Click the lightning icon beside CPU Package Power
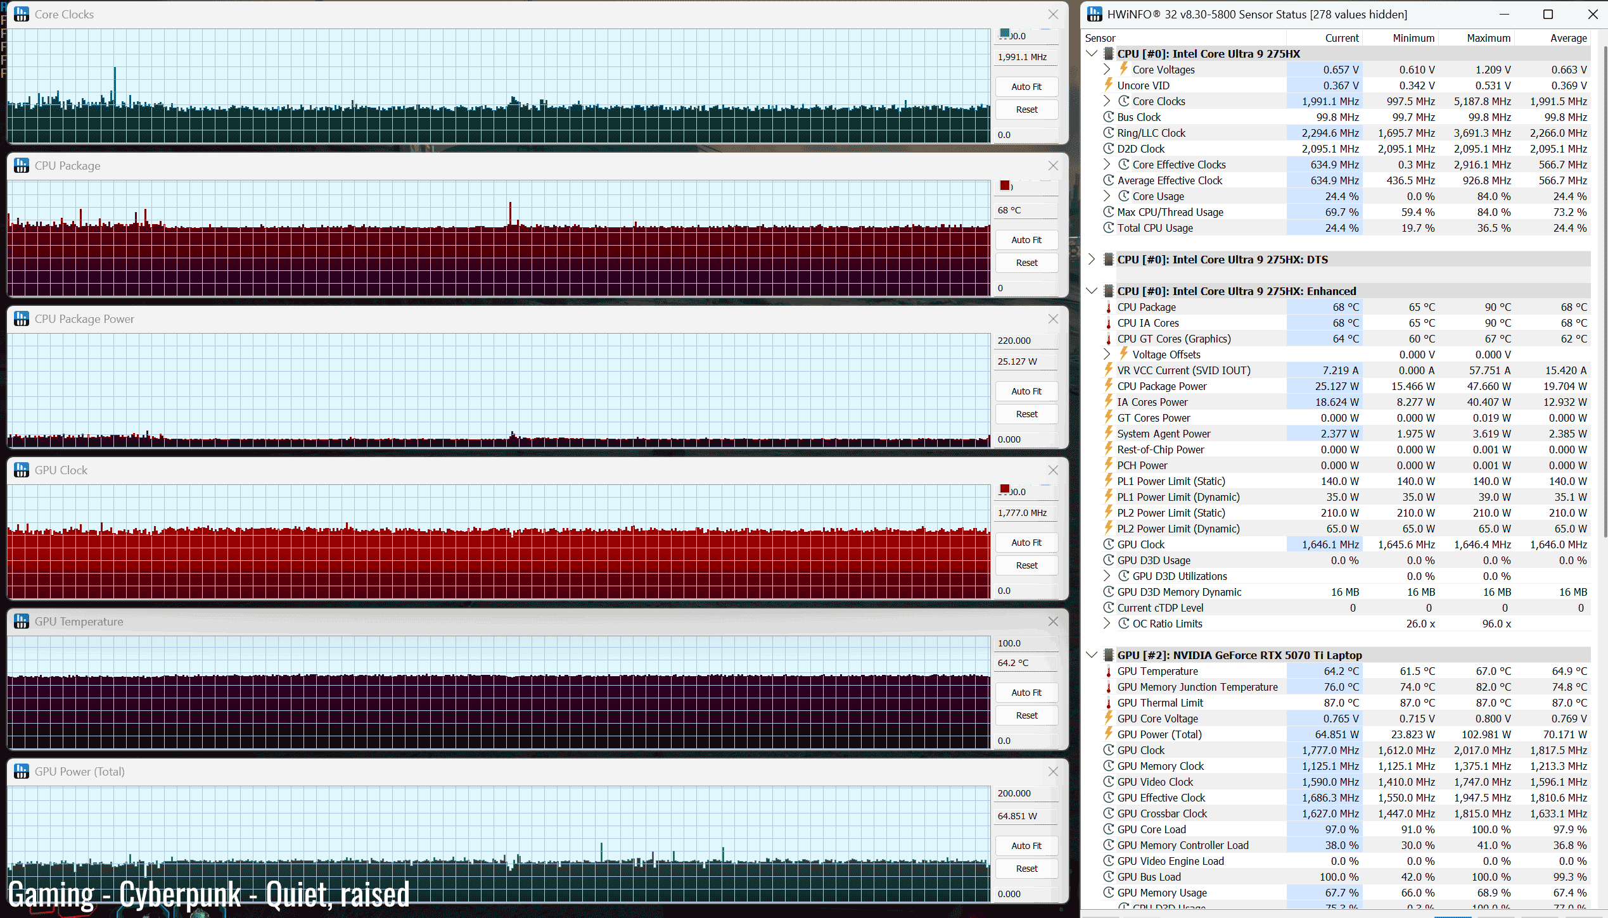 pos(1109,386)
